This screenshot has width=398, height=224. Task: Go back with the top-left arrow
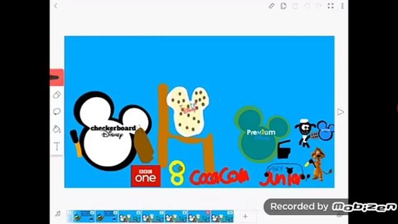point(56,6)
